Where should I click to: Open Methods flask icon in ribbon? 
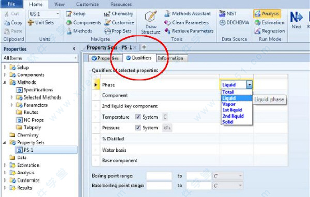(x=69, y=31)
